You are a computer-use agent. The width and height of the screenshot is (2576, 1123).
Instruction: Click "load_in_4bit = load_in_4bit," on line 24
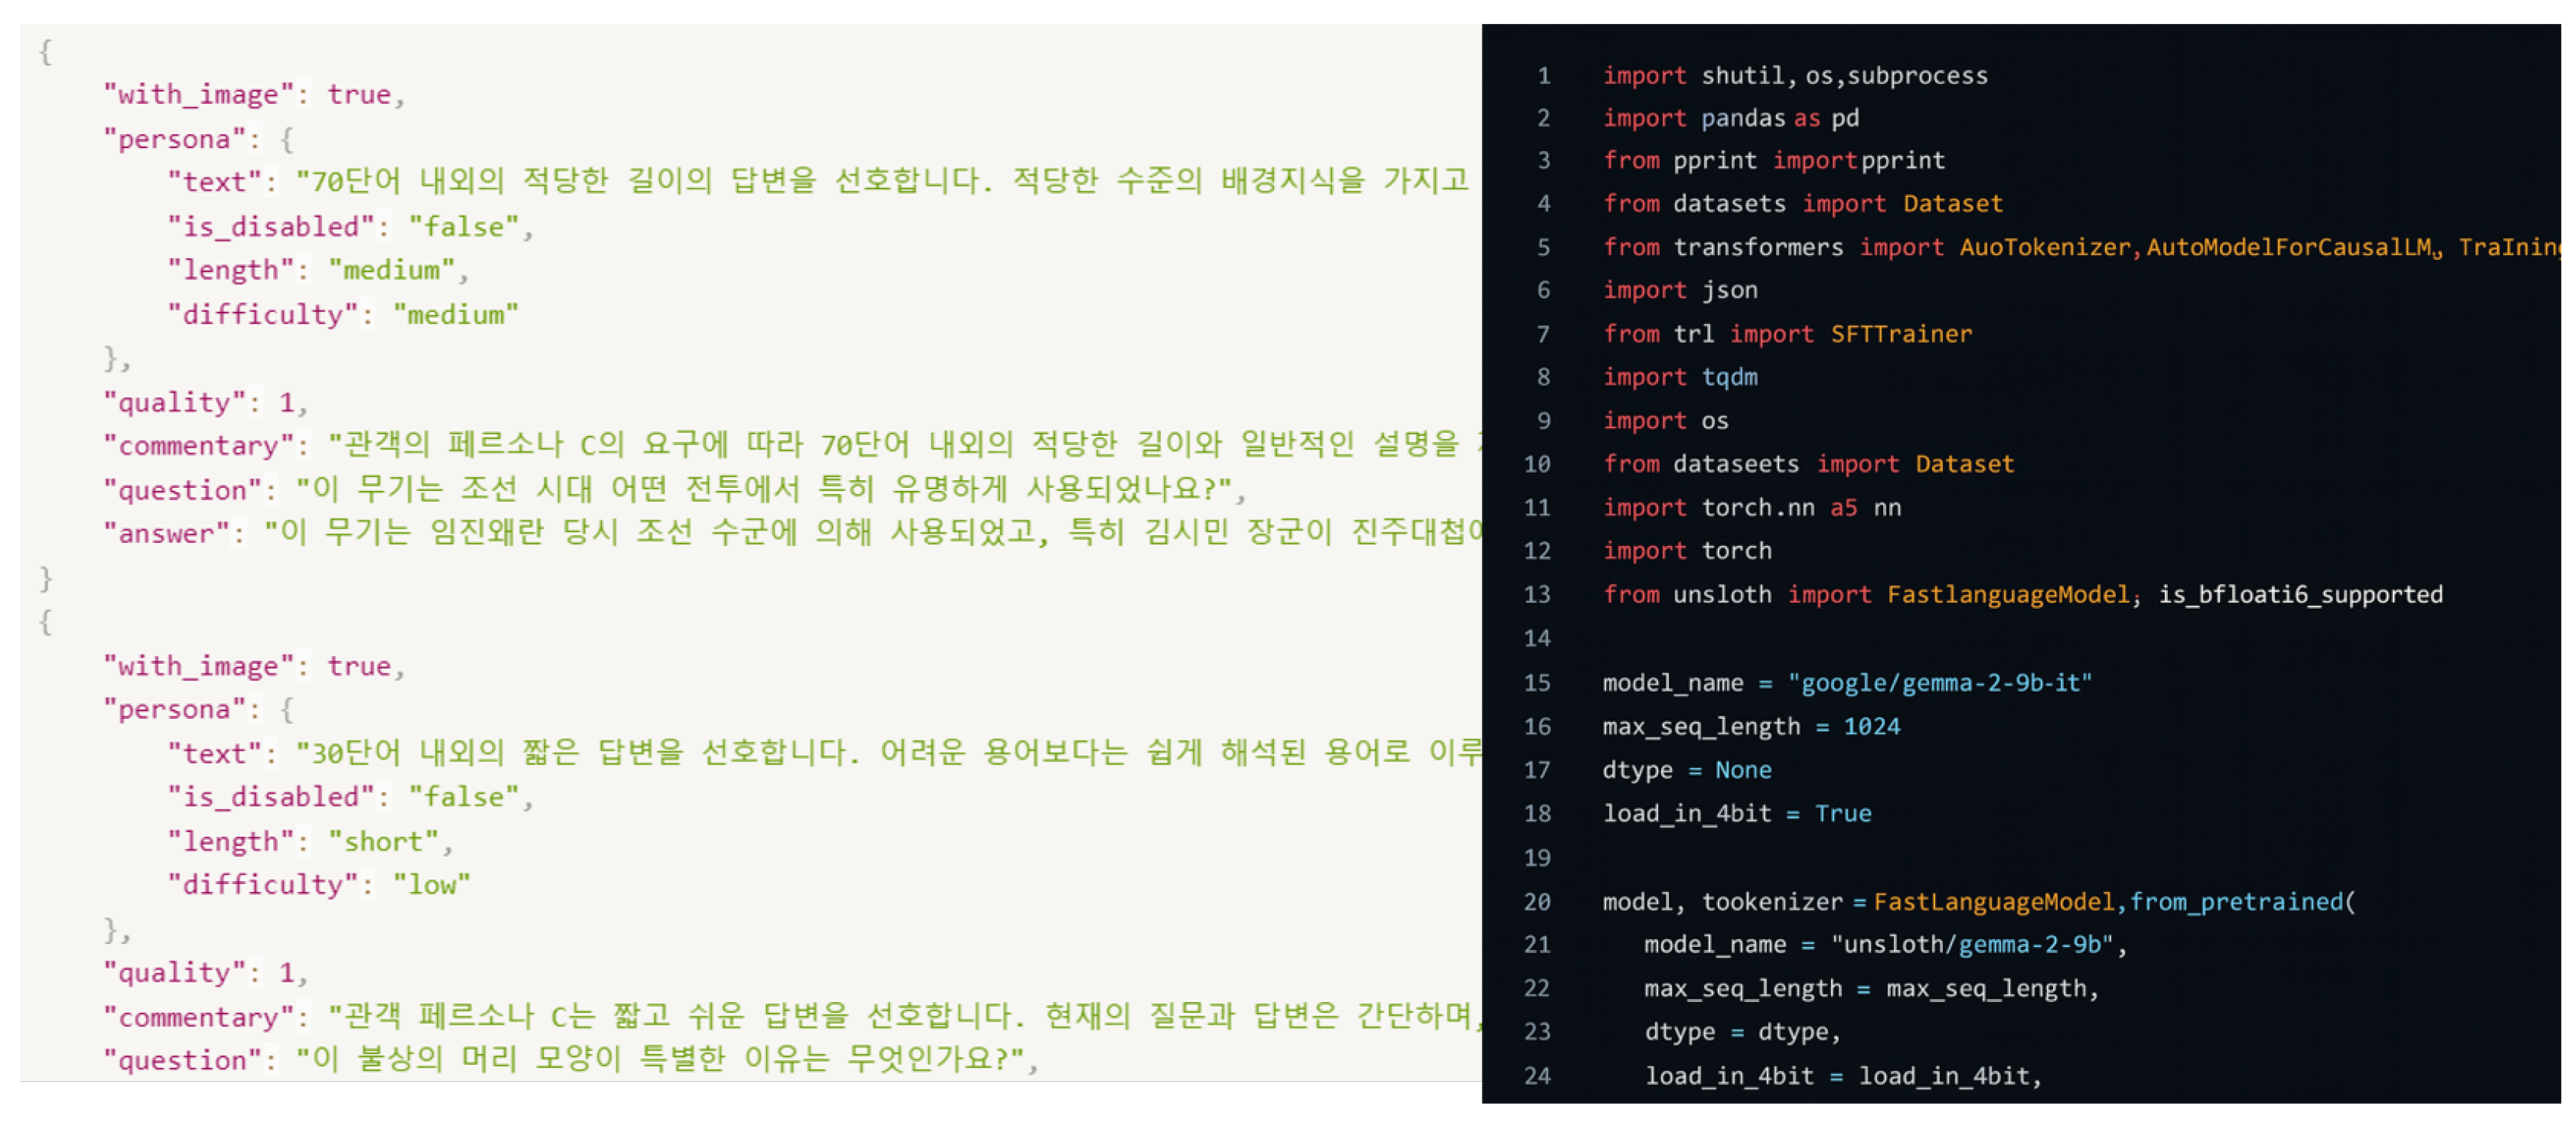(1843, 1076)
